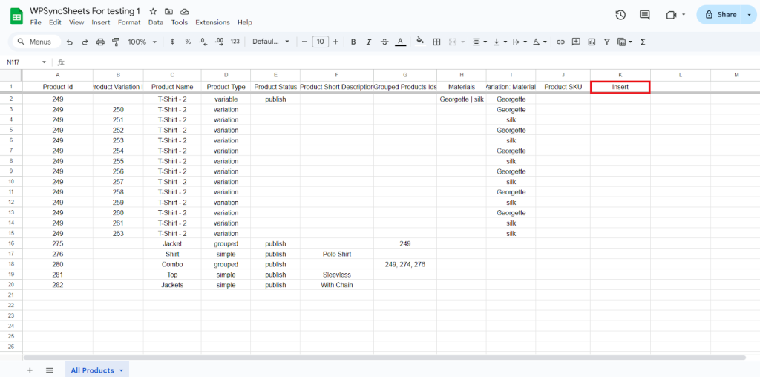Toggle strikethrough formatting

click(x=384, y=42)
